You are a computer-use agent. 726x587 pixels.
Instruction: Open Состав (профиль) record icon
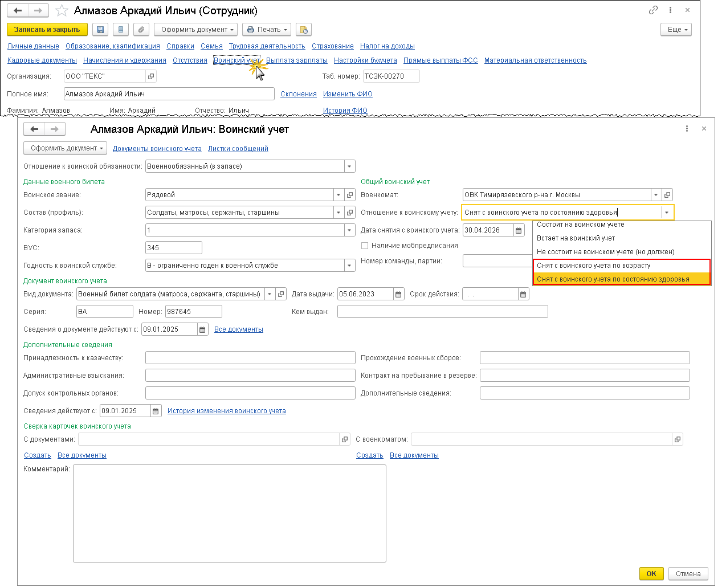click(x=350, y=213)
